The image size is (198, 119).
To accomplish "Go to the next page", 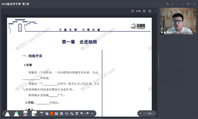I will click(153, 113).
